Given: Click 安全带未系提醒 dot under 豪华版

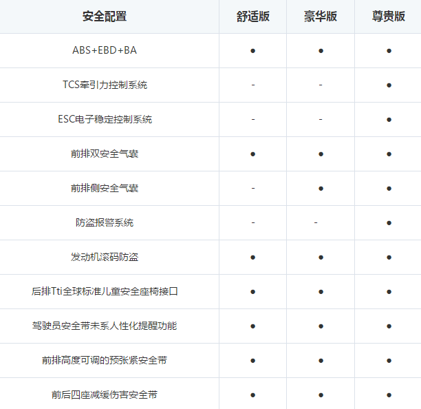Looking at the screenshot, I should [321, 326].
